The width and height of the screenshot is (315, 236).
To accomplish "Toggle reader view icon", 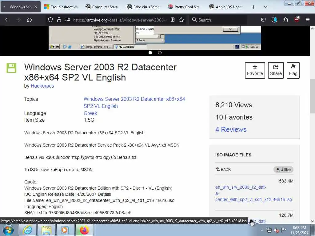I will [172, 20].
